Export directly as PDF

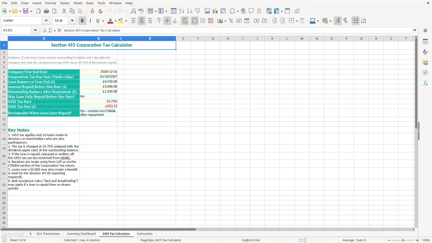pos(39,11)
